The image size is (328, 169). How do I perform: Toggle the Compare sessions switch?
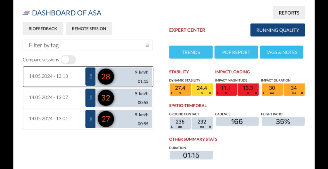point(68,60)
